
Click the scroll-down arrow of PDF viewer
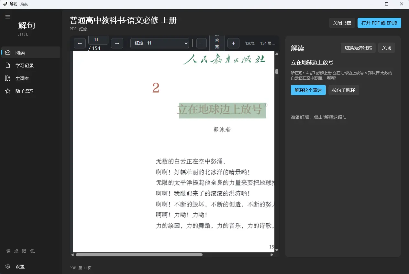tap(277, 250)
